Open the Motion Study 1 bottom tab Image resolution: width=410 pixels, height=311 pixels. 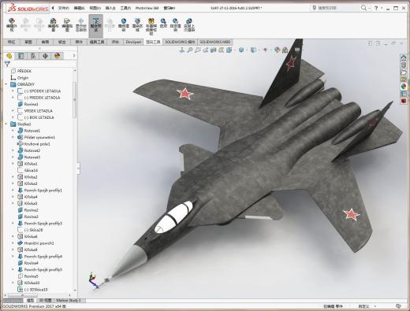pyautogui.click(x=69, y=300)
